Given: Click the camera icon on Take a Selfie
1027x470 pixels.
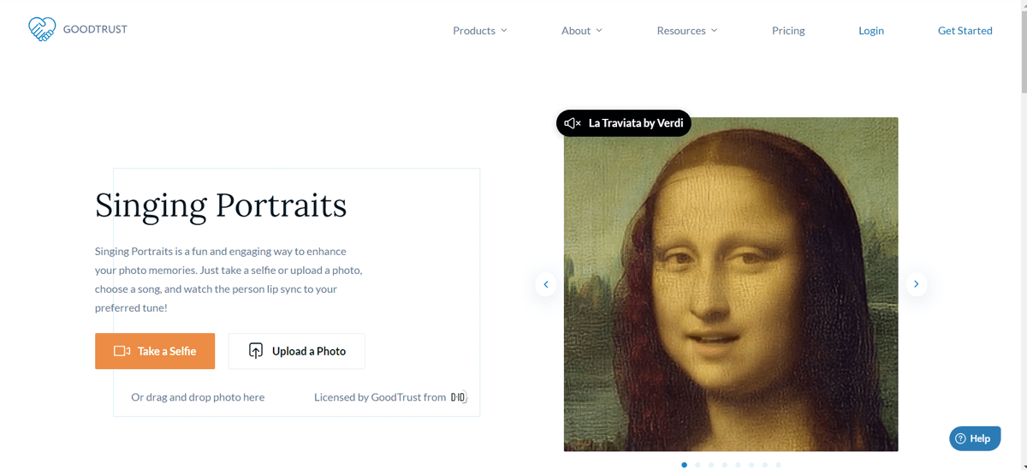Looking at the screenshot, I should point(122,351).
